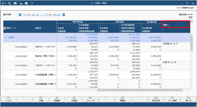
Task: Click the F12 閉じる button
Action: point(189,99)
